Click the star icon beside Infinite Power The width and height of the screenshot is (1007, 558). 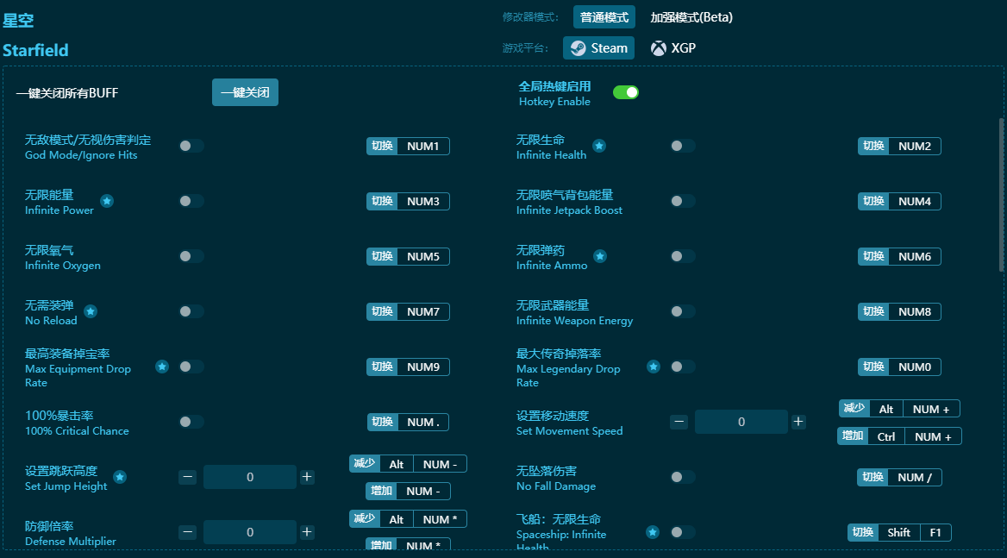107,201
